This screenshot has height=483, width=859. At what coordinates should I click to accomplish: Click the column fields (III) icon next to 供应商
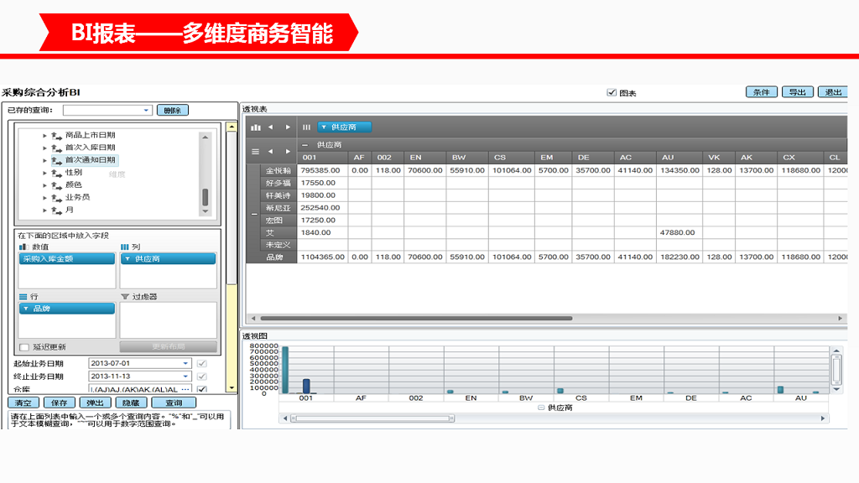click(x=306, y=127)
